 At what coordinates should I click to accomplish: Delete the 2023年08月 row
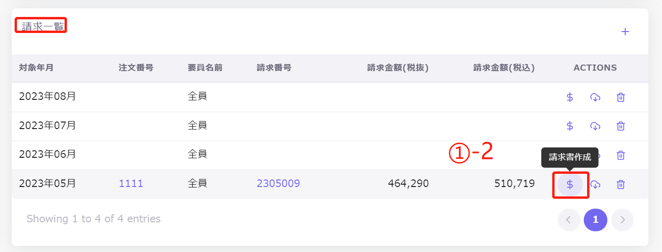point(621,98)
